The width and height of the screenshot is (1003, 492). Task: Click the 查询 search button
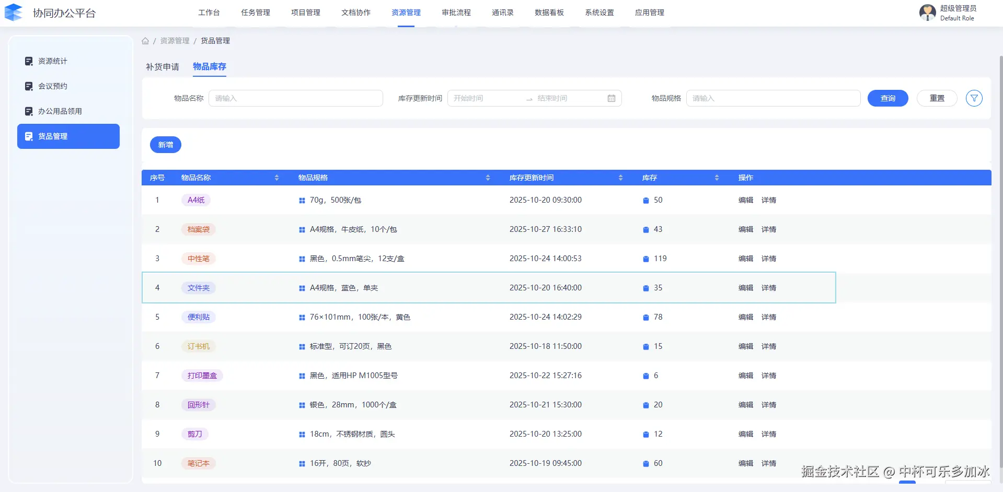click(x=887, y=98)
